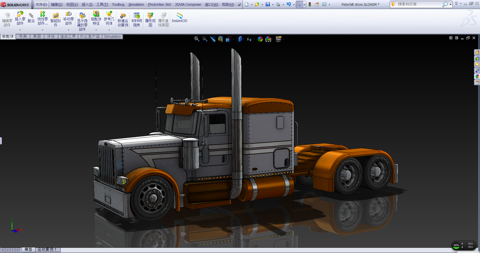Click the Hide/Show Items glasses icon
Screen dimensions: 480x253
(249, 39)
